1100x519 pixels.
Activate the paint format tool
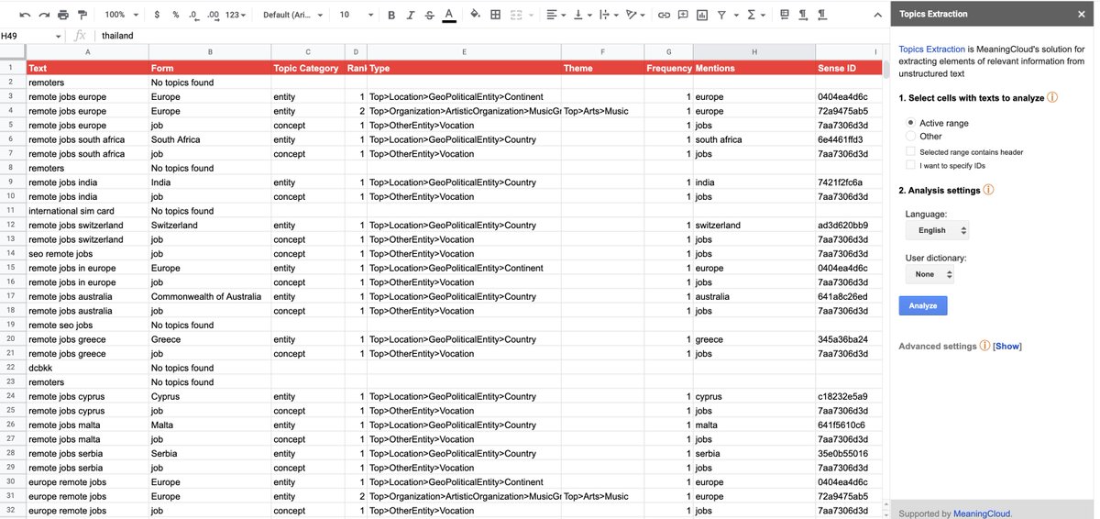coord(82,15)
